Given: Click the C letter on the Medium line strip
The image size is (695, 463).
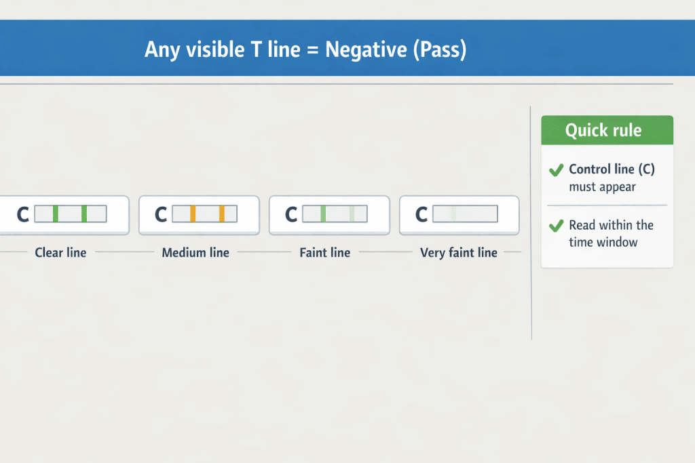Looking at the screenshot, I should point(160,215).
